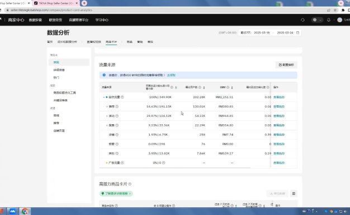Click help icon in the 9.53% row label
This screenshot has width=350, height=215.
pos(117,125)
